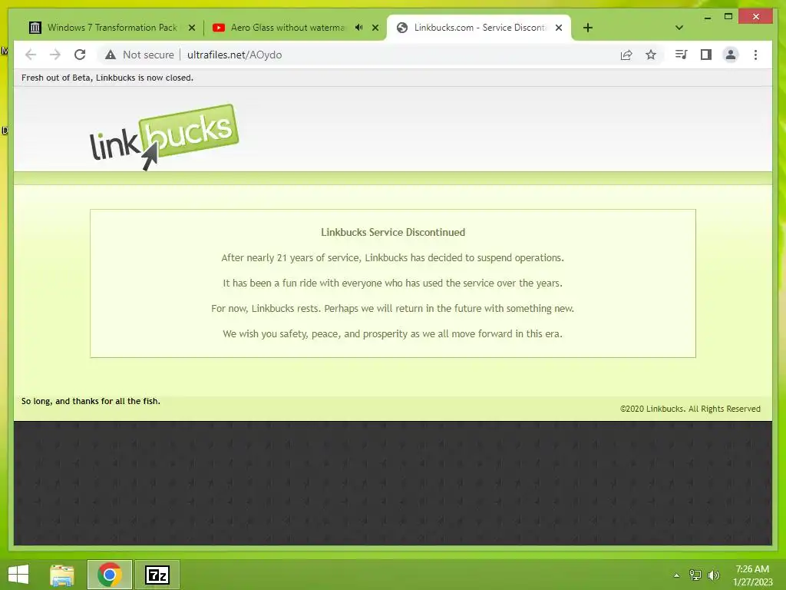Open 7-Zip from the taskbar
The image size is (786, 590).
coord(157,575)
